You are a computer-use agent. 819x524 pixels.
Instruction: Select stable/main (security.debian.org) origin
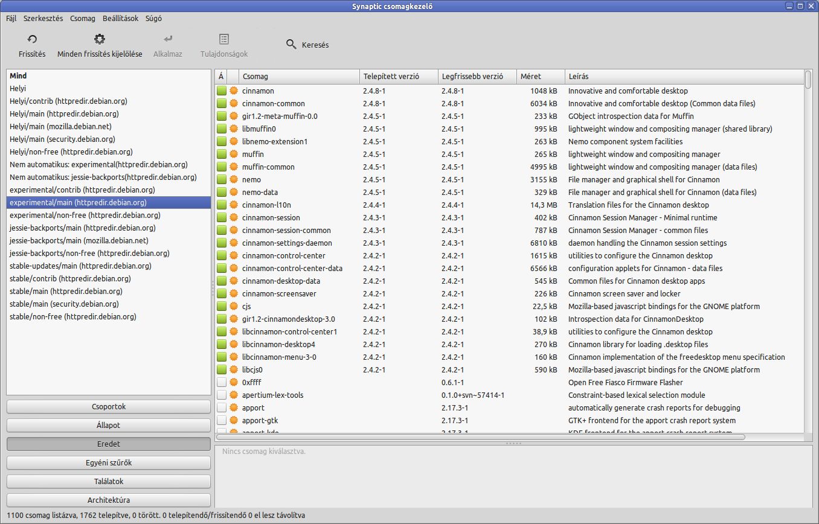[x=109, y=304]
